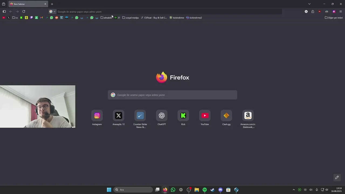Screen dimensions: 345x194
Task: Open the purple Twitch bookmark icon
Action: [x=32, y=18]
